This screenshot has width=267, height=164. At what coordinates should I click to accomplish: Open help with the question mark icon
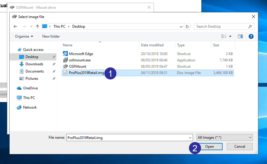pyautogui.click(x=251, y=36)
